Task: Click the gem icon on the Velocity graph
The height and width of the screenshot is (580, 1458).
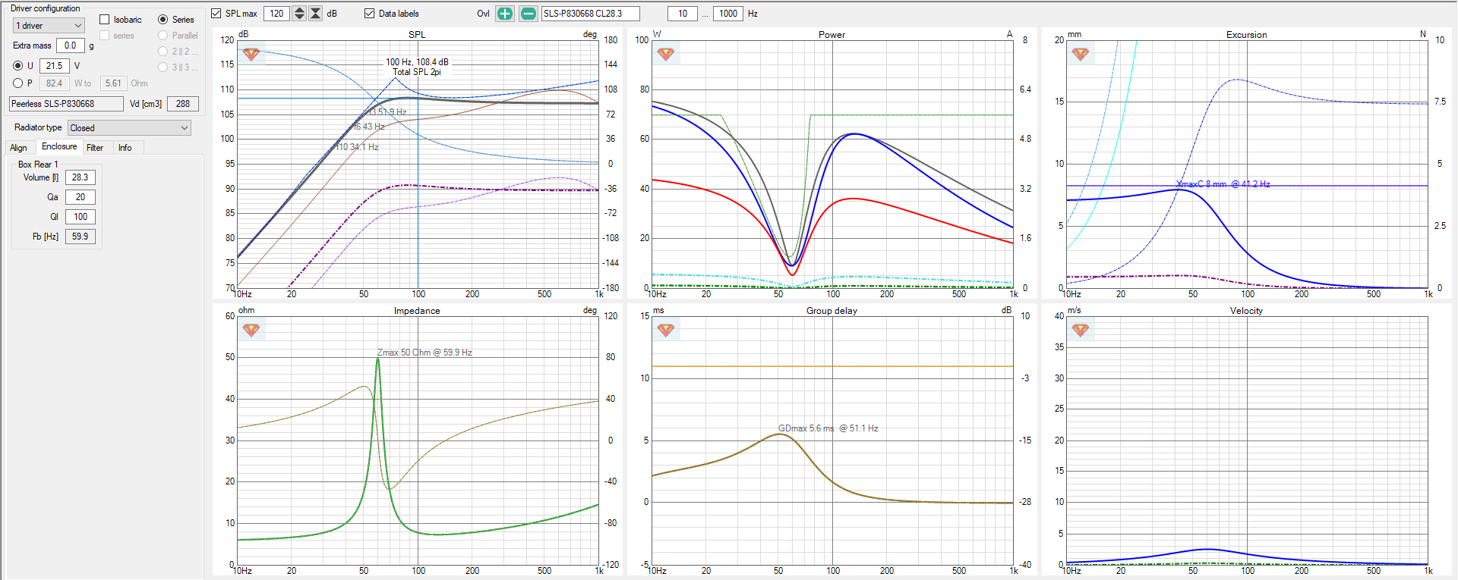Action: 1081,330
